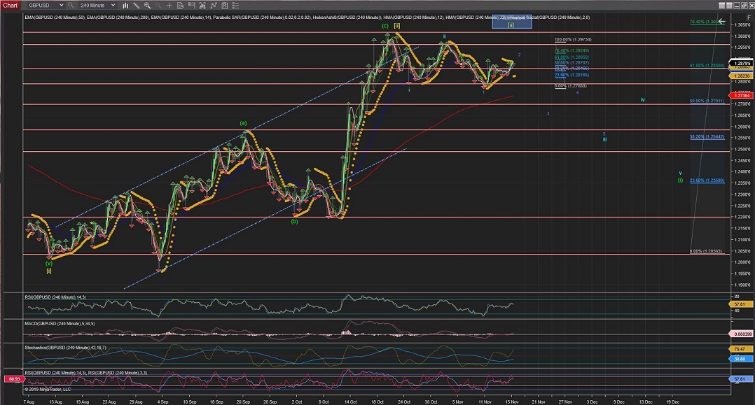Select the drawing tools pencil icon
Image resolution: width=755 pixels, height=405 pixels.
[137, 5]
